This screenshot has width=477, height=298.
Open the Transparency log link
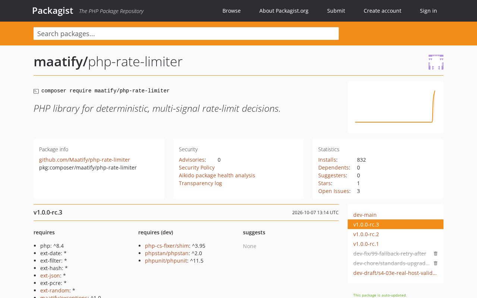(x=200, y=183)
